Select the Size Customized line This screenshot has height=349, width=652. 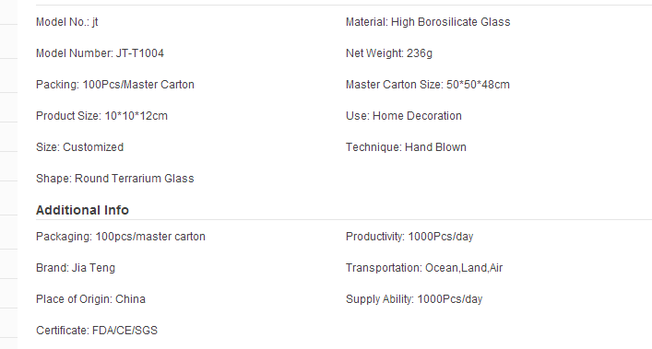click(x=80, y=147)
